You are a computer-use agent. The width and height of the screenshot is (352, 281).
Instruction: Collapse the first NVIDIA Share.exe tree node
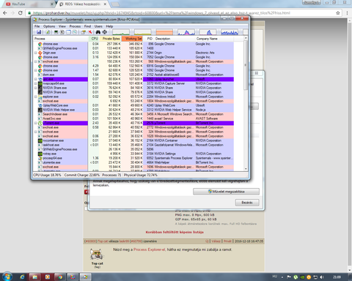(x=36, y=88)
